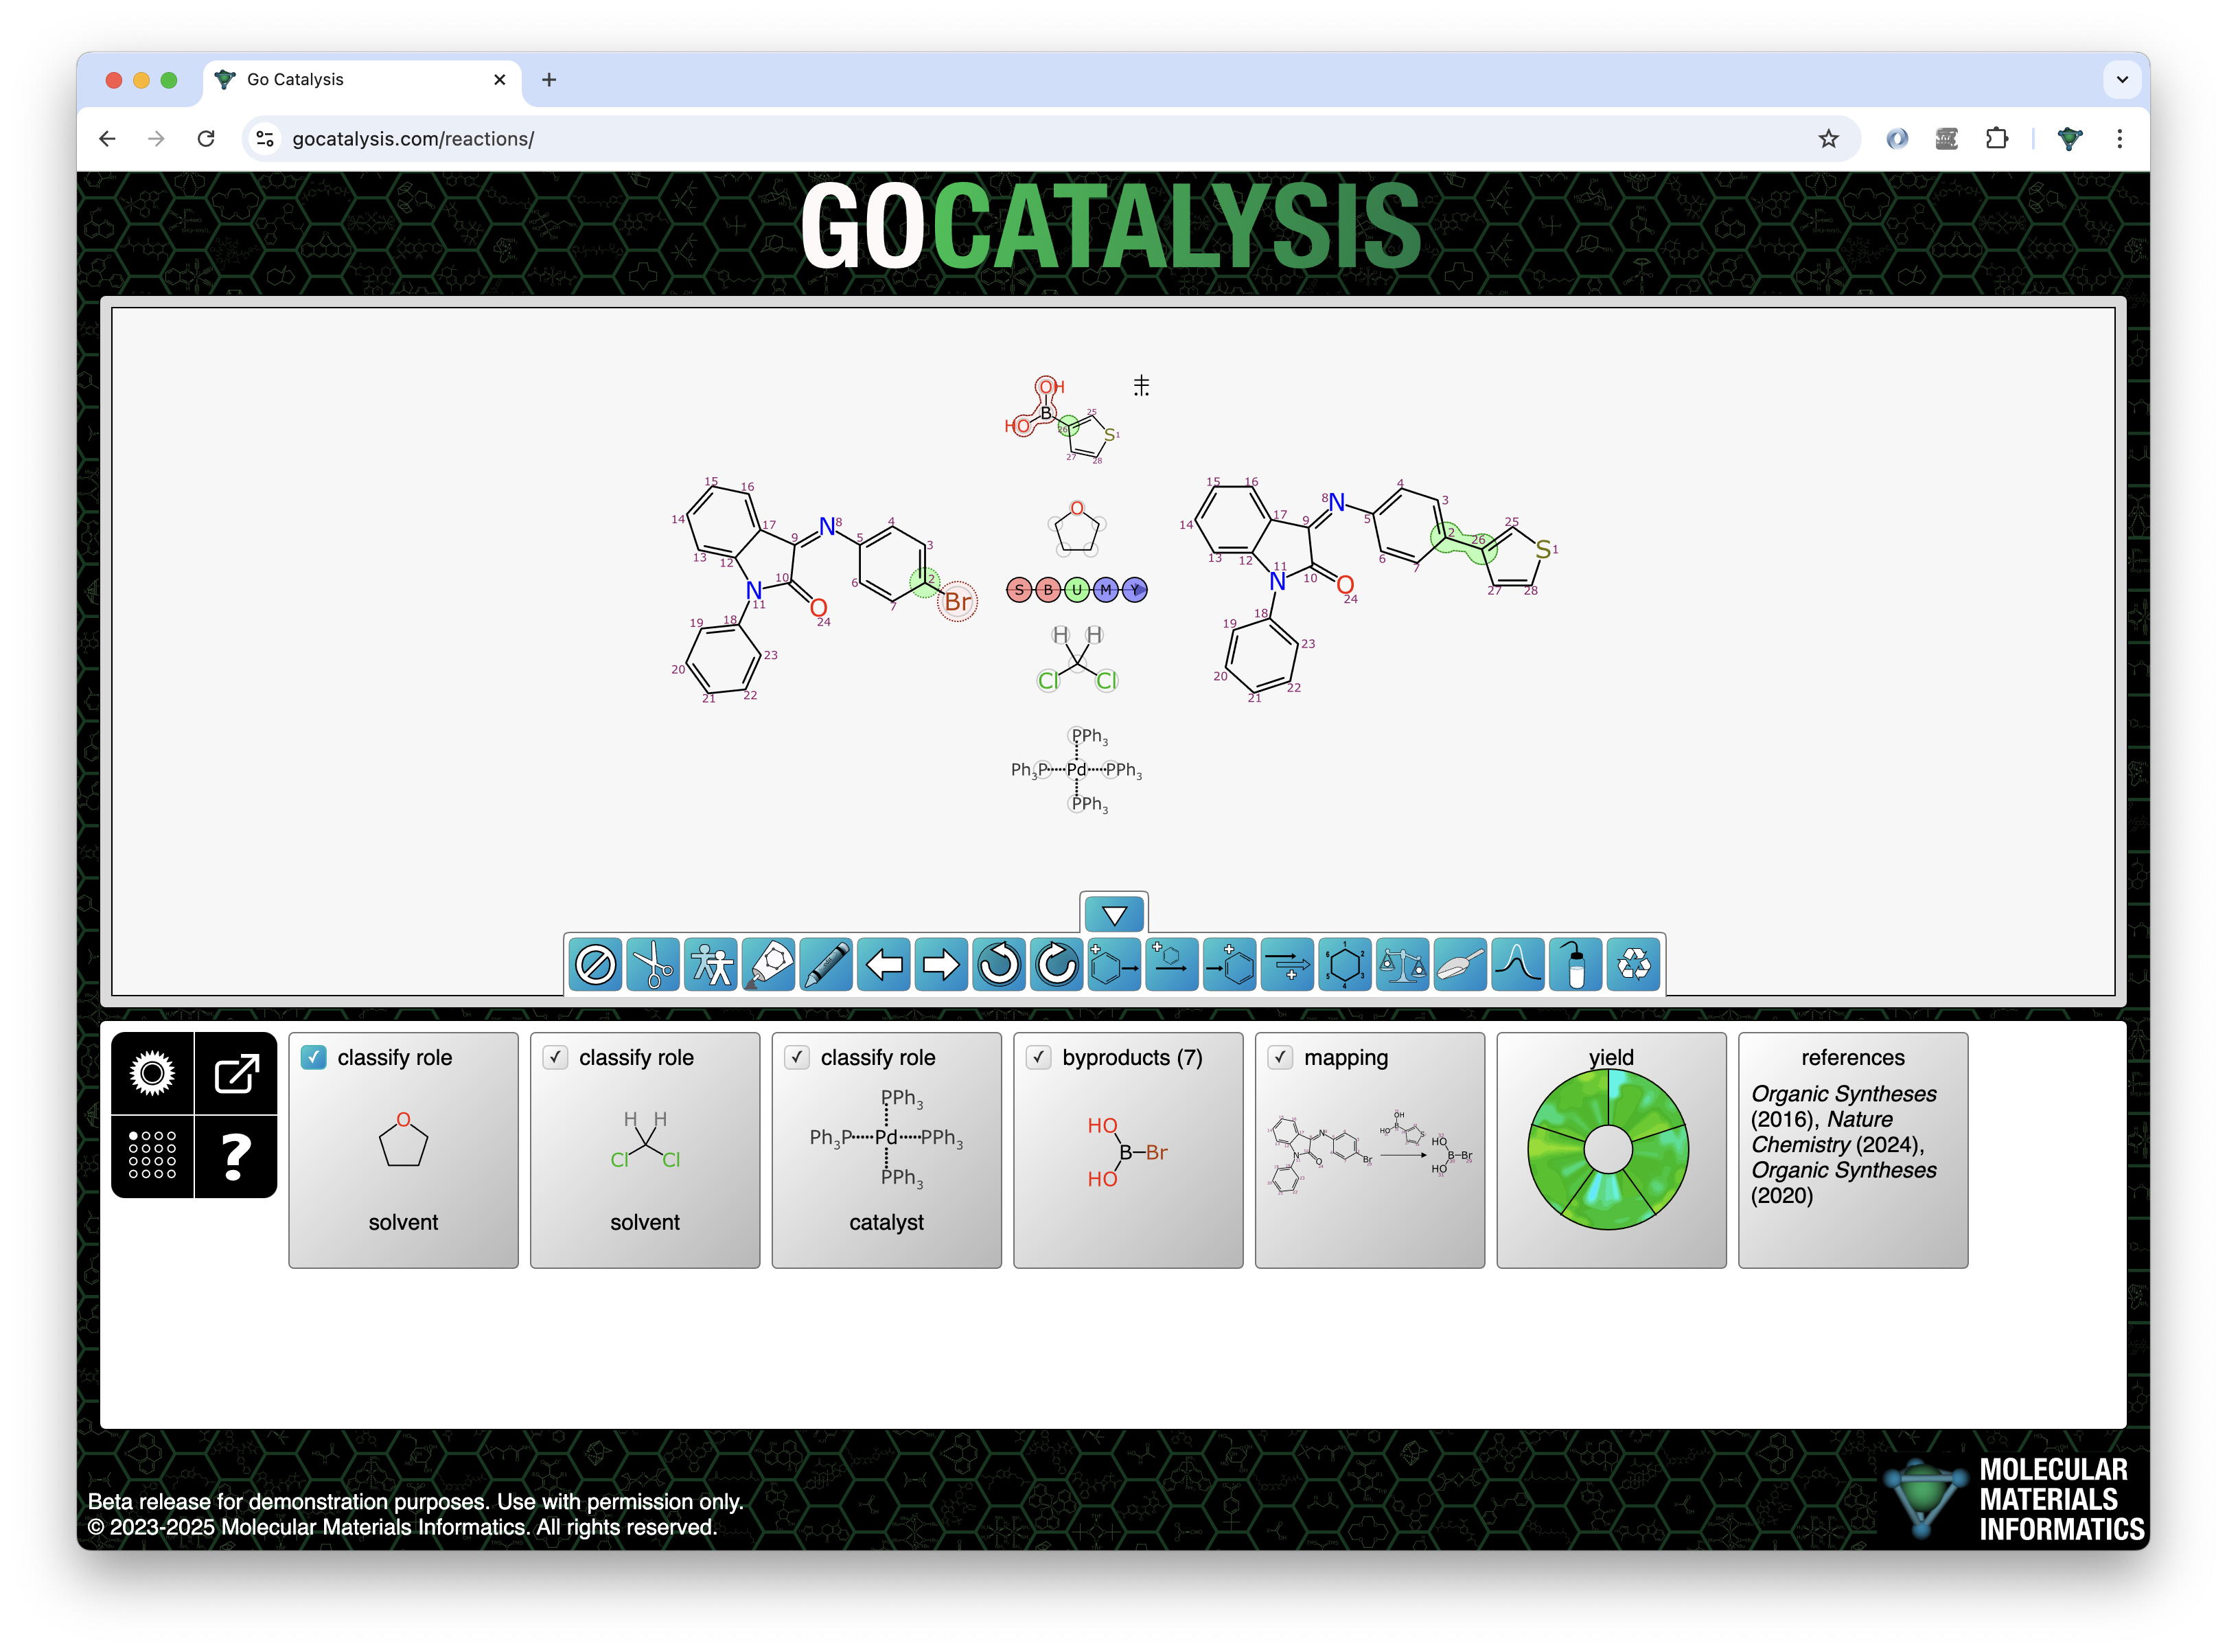Select the crayon edit tool
The width and height of the screenshot is (2227, 1652).
pyautogui.click(x=827, y=965)
